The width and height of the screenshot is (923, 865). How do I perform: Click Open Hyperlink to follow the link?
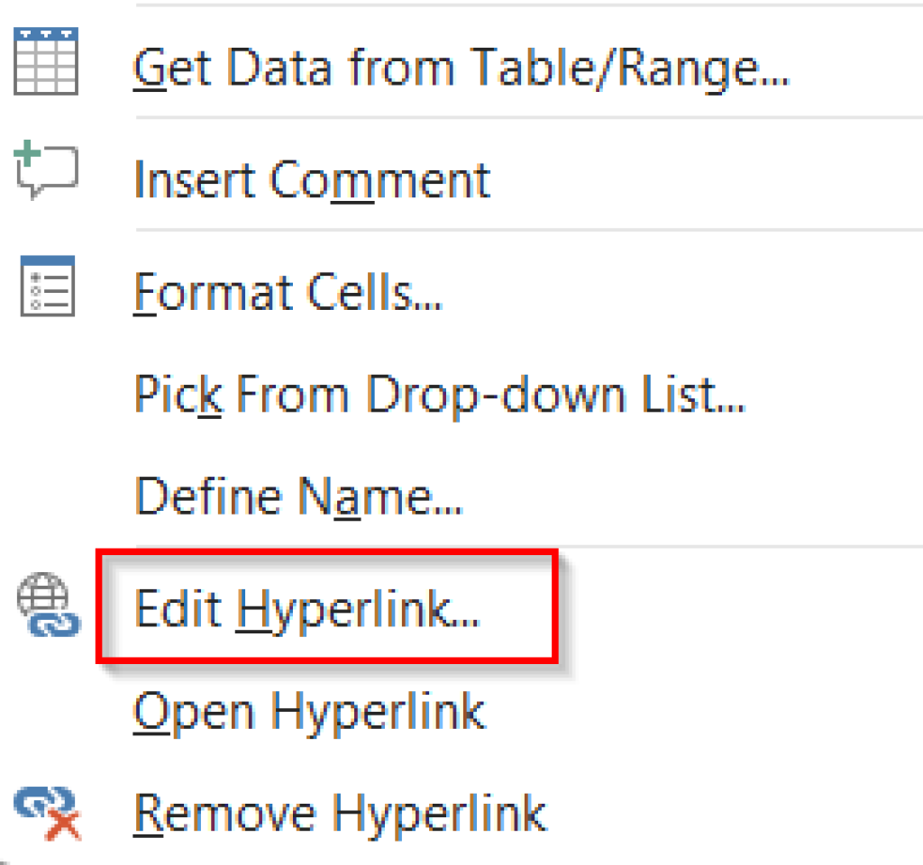coord(311,710)
